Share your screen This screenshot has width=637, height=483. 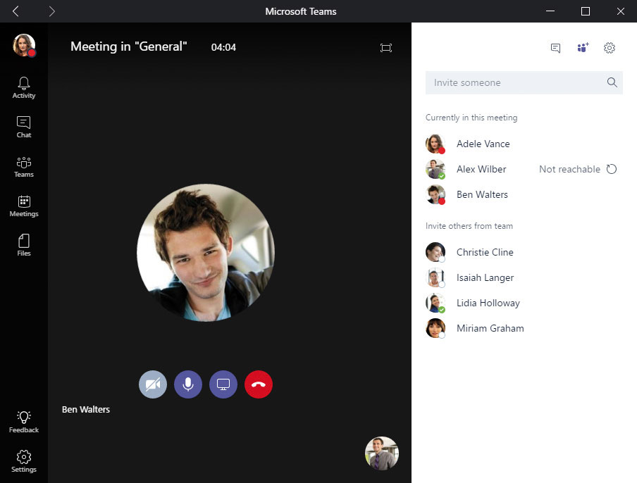(223, 384)
